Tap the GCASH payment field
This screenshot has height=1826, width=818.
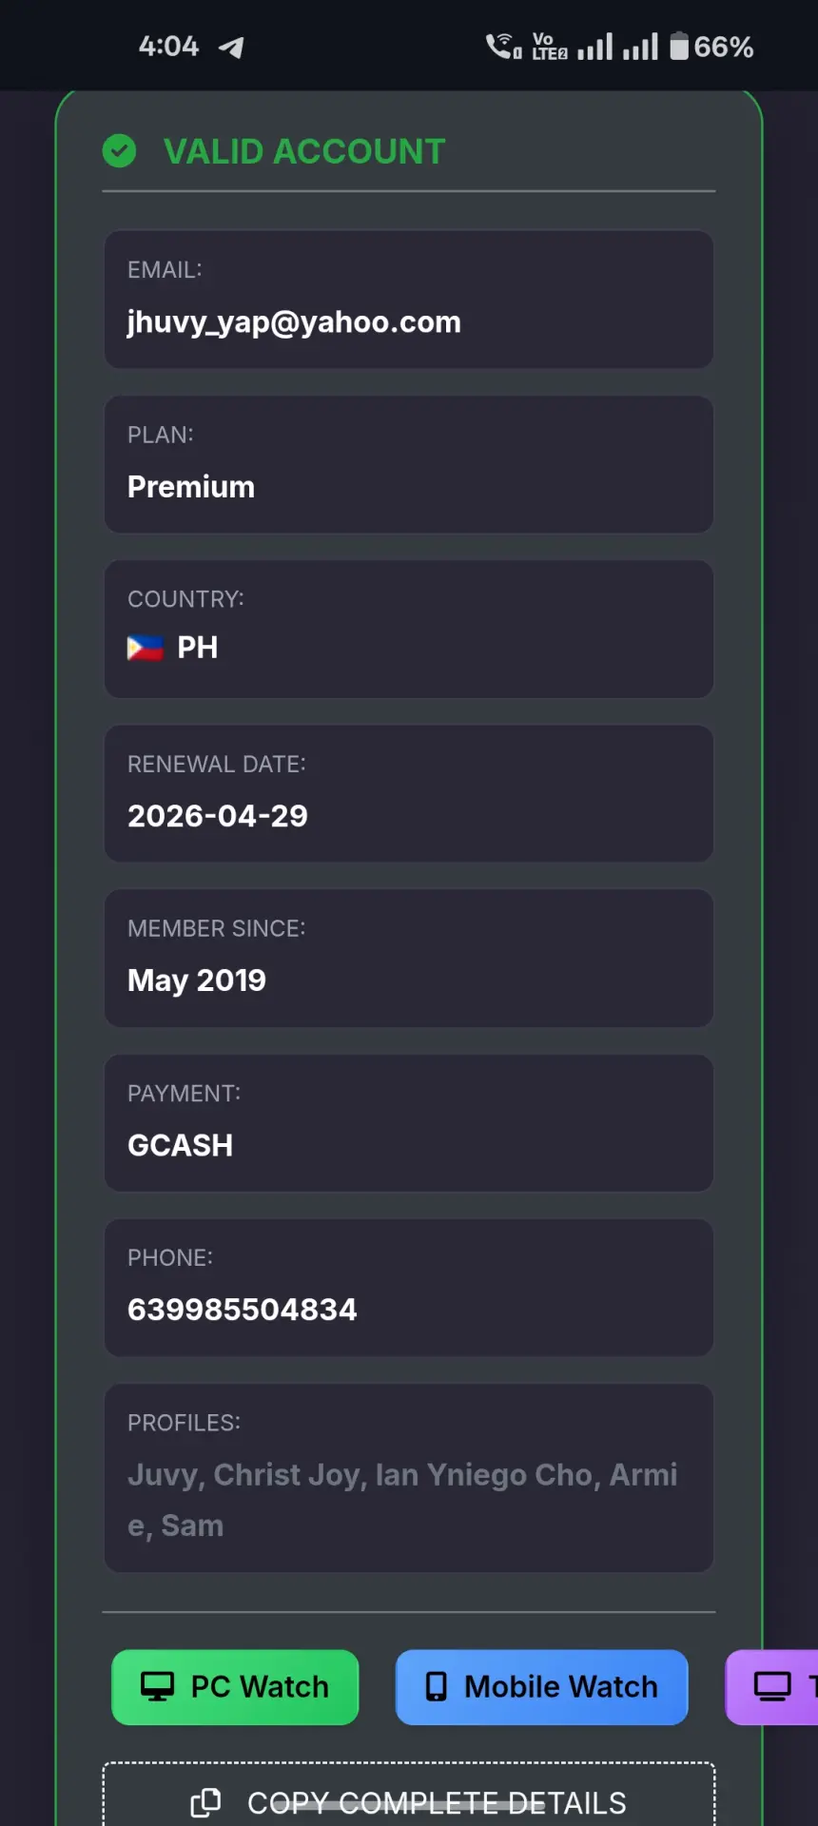[x=409, y=1122]
